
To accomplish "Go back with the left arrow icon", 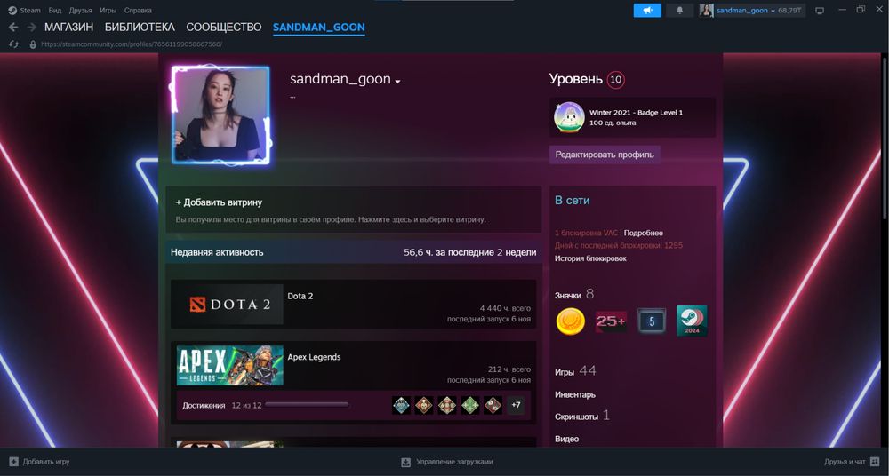I will (13, 28).
